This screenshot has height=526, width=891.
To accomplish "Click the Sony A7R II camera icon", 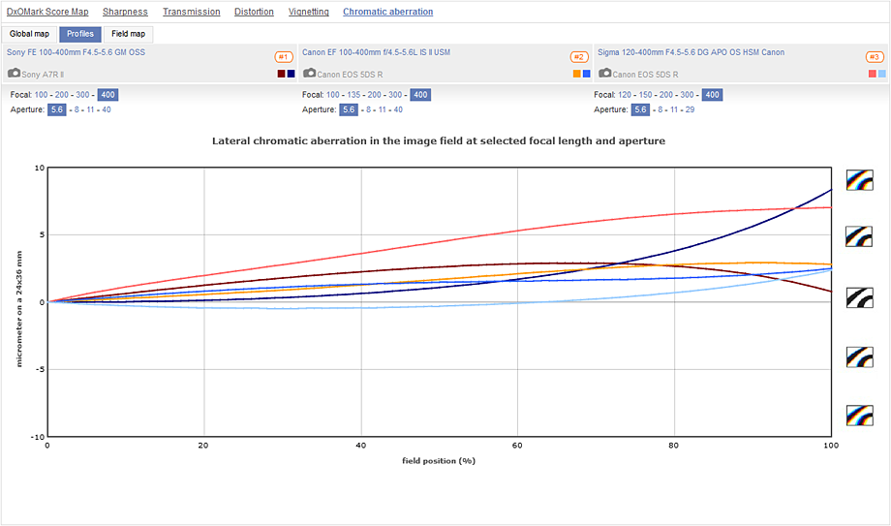I will [x=15, y=74].
